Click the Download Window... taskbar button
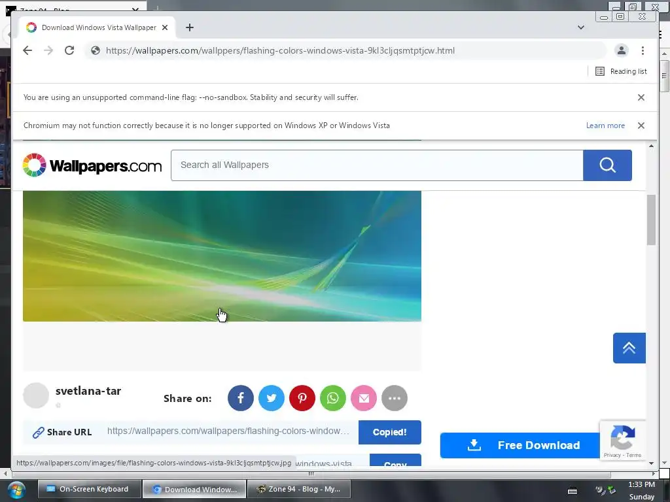 [194, 489]
